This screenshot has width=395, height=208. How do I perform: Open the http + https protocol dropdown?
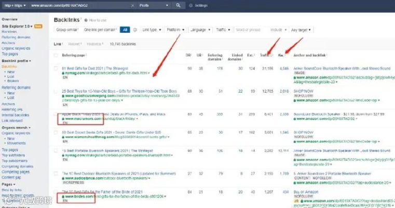15,5
